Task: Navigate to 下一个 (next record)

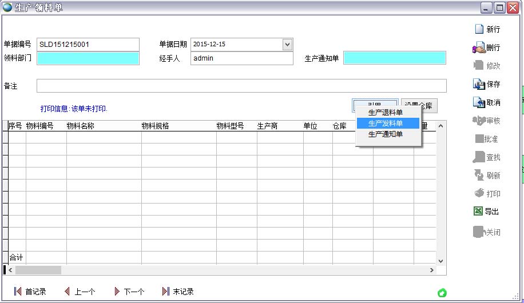Action: point(117,292)
